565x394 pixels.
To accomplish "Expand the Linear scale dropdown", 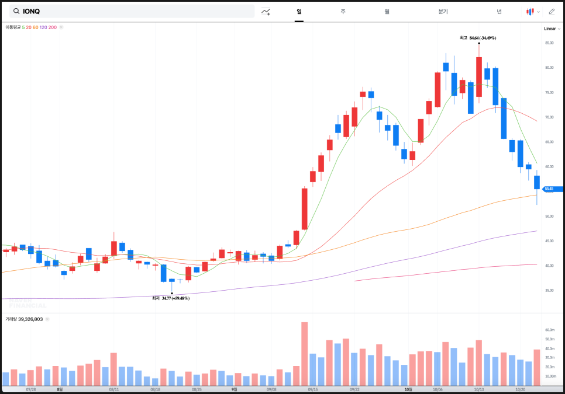I will pyautogui.click(x=552, y=29).
